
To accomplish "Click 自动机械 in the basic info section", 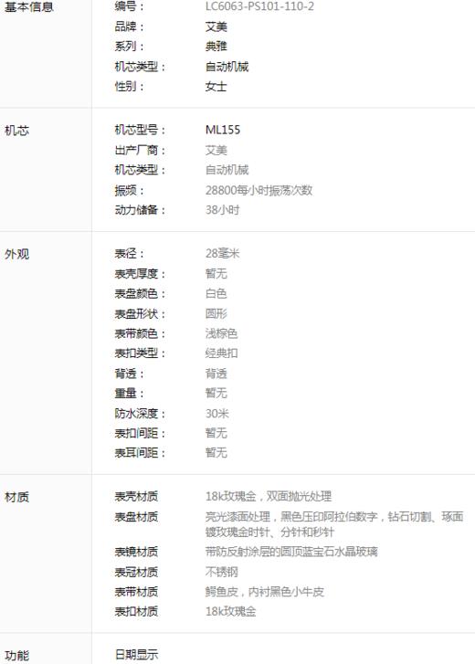I will pyautogui.click(x=227, y=67).
